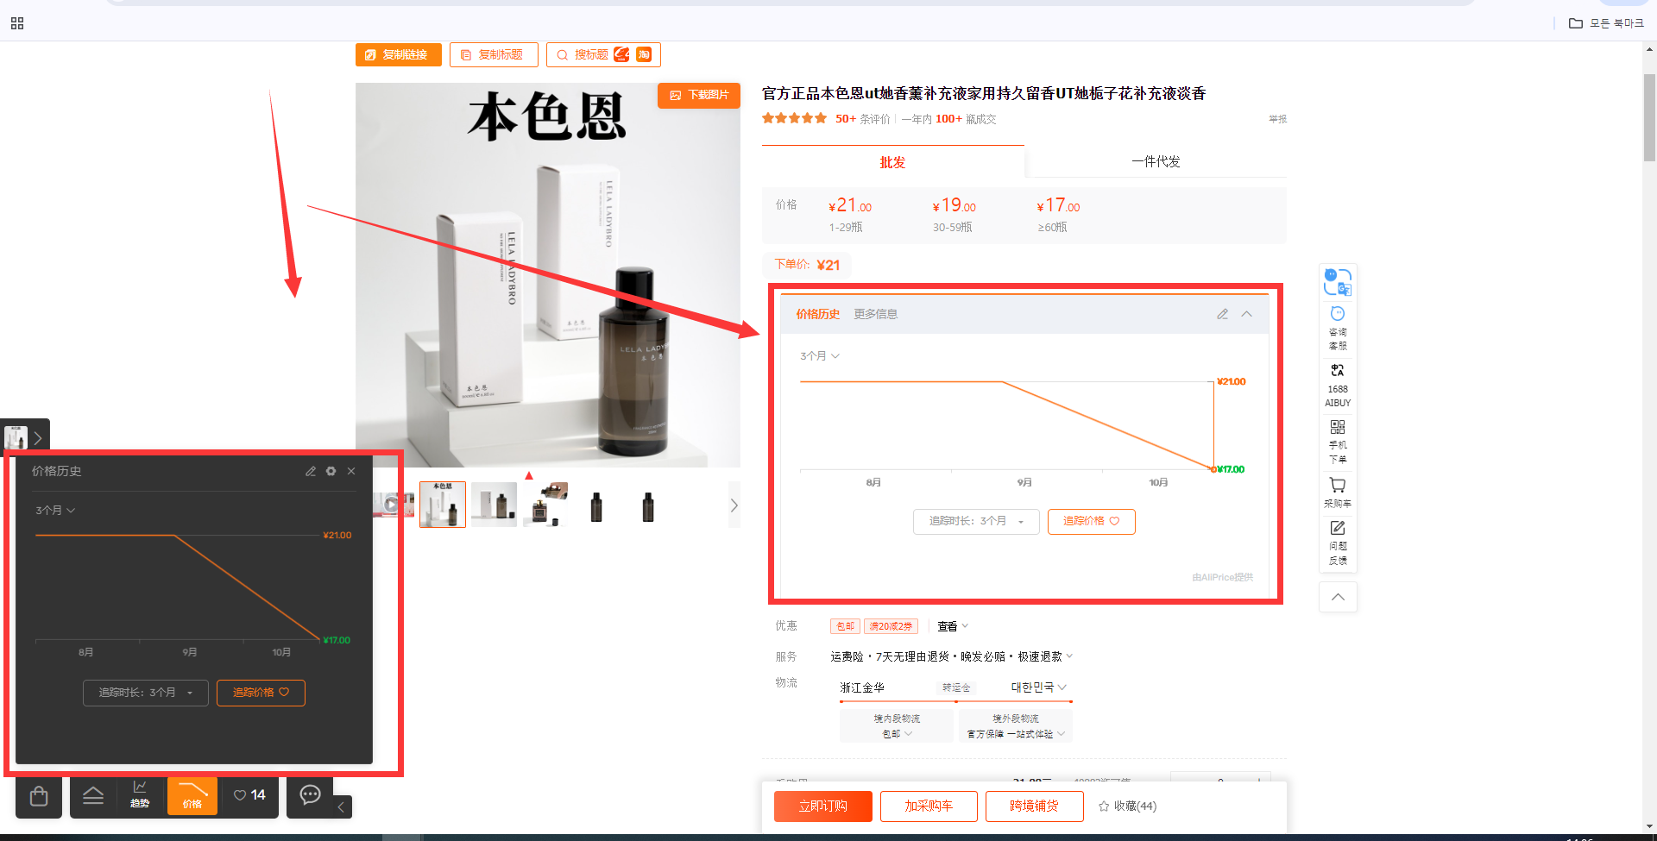Select the 更多信息 tab in white panel
1657x841 pixels.
[875, 314]
